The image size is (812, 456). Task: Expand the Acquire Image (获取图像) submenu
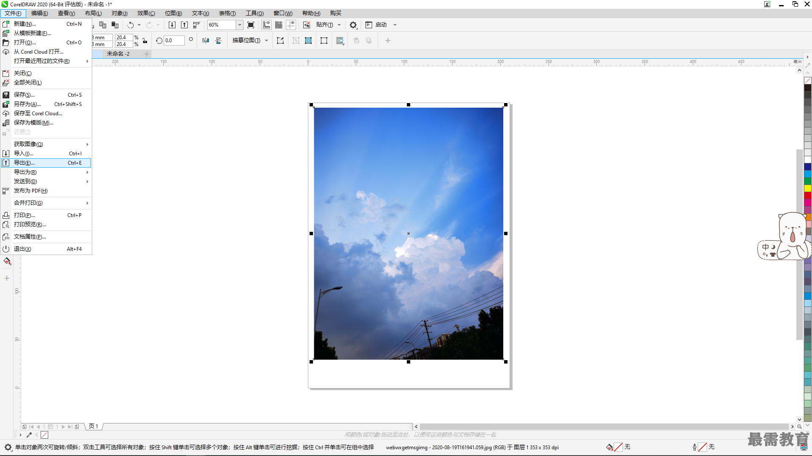tap(46, 144)
